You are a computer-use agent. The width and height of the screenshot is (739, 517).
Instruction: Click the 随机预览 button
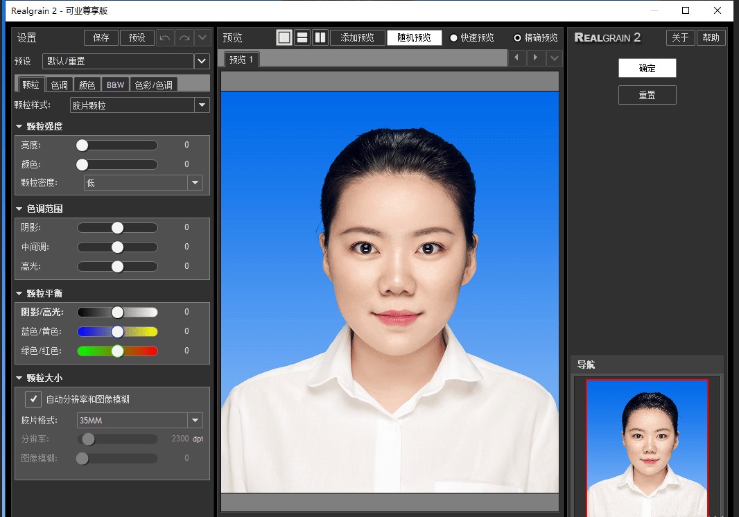[x=414, y=37]
